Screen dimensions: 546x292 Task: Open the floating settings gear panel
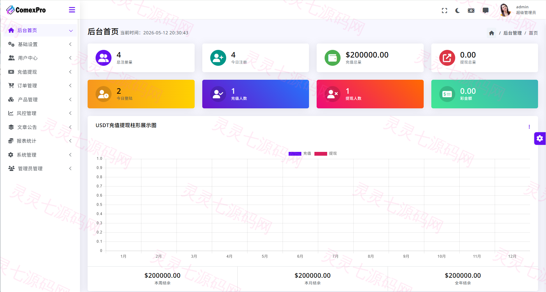540,139
